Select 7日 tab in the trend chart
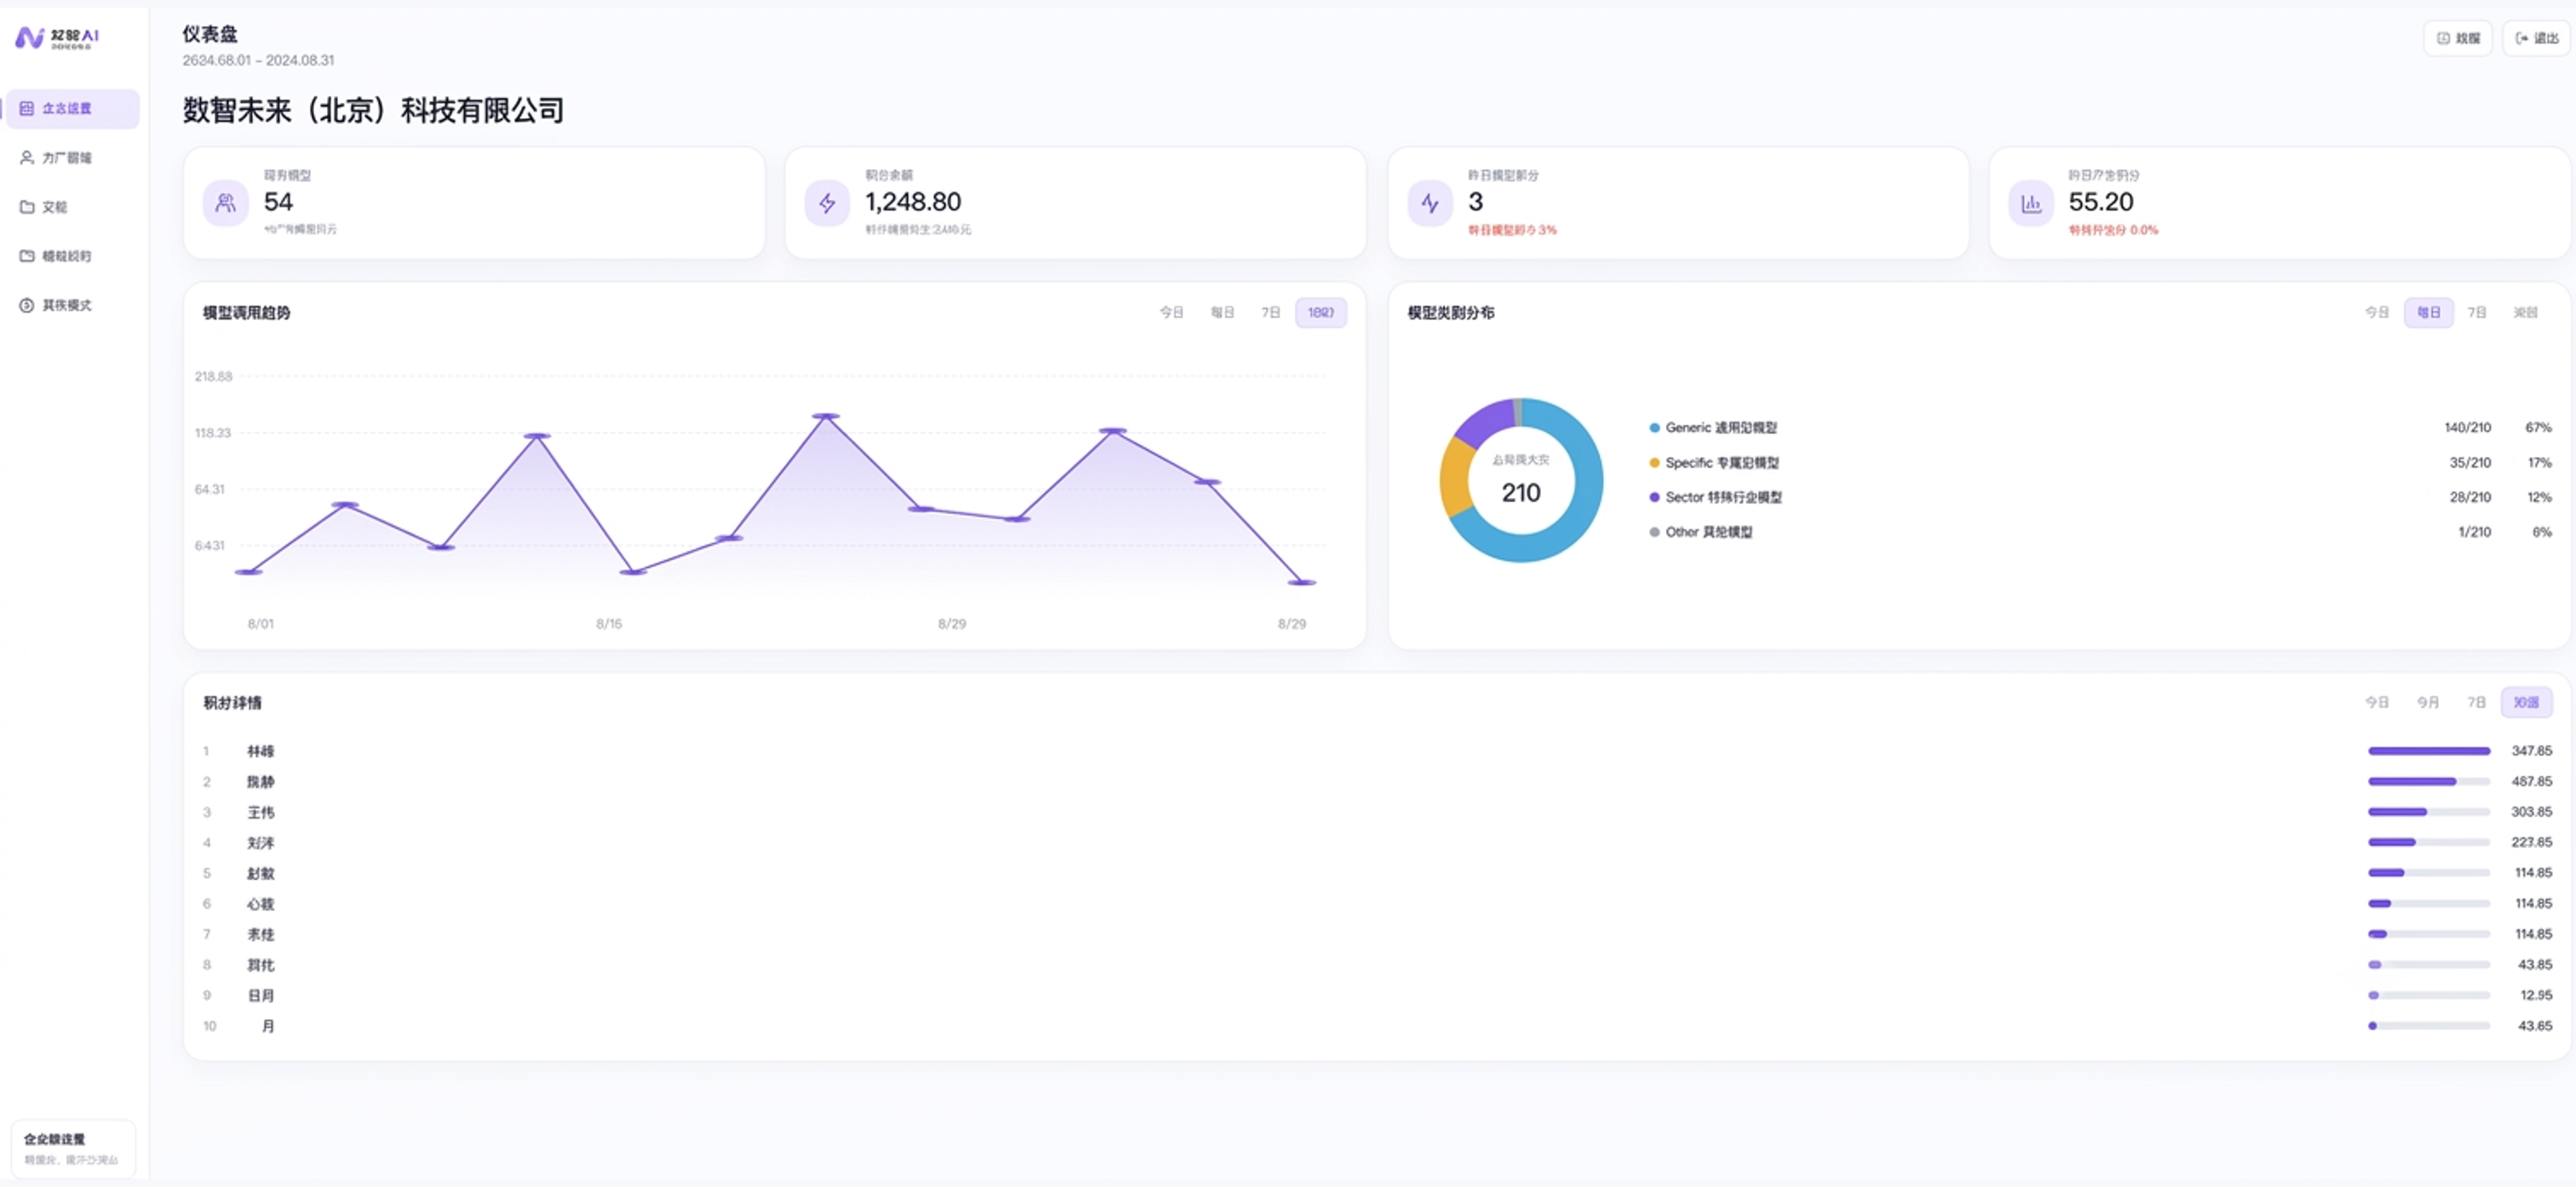2576x1187 pixels. 1270,313
